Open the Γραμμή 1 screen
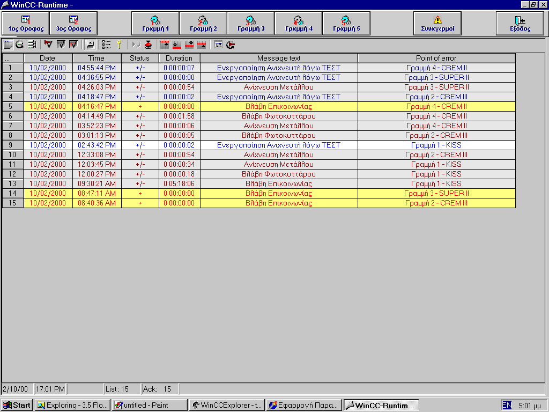 point(155,23)
